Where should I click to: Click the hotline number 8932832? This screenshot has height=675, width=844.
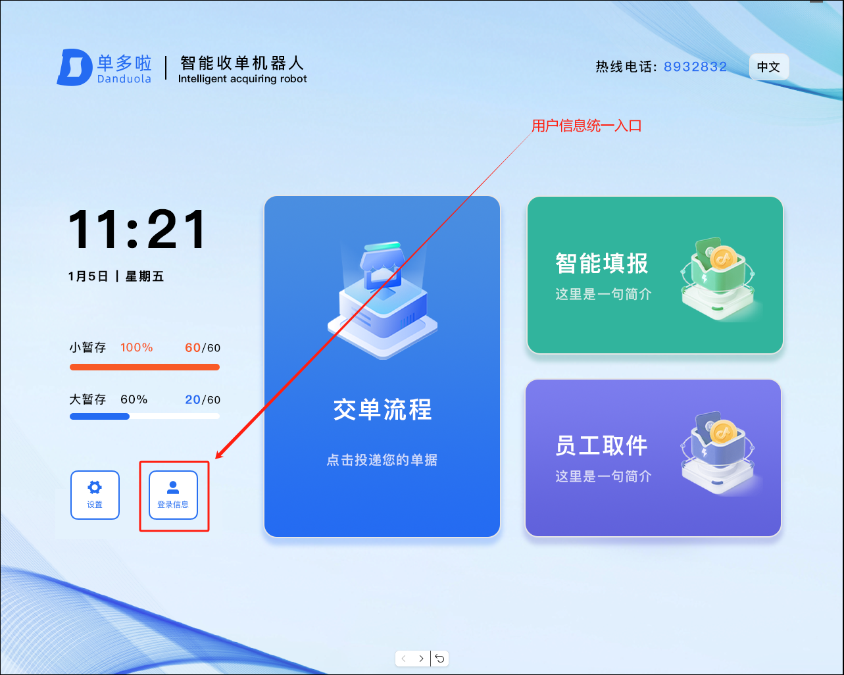[695, 67]
